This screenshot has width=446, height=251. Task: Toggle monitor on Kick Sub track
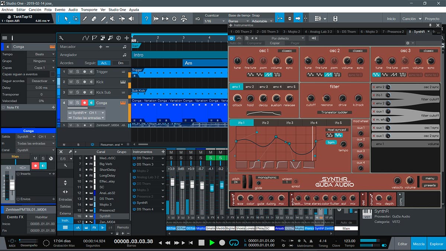click(x=91, y=92)
